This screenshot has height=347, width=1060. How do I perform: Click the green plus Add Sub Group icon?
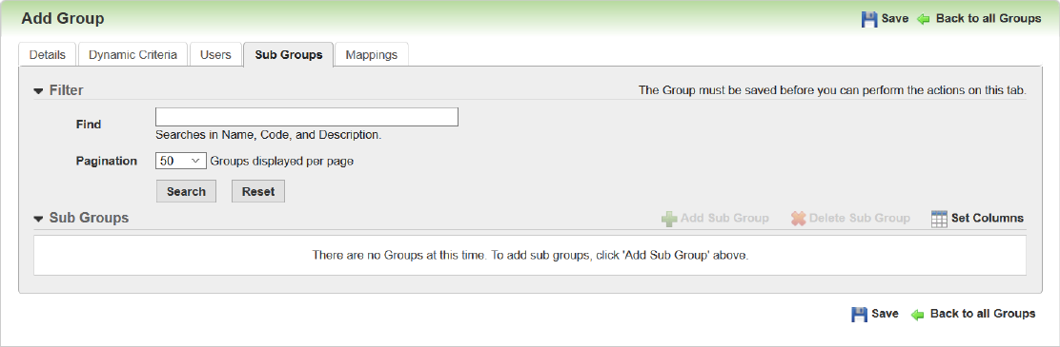point(668,219)
